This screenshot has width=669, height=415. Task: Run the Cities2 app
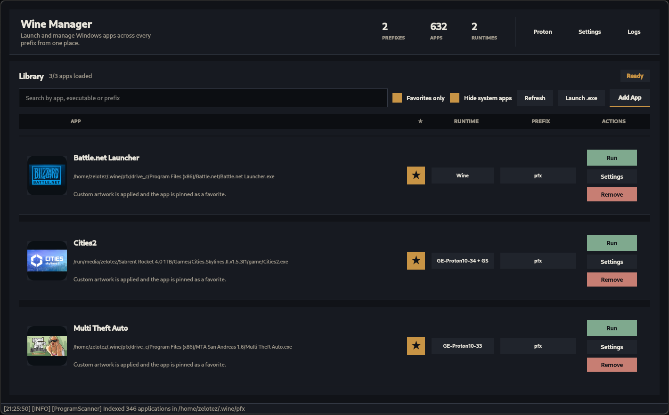pyautogui.click(x=612, y=243)
